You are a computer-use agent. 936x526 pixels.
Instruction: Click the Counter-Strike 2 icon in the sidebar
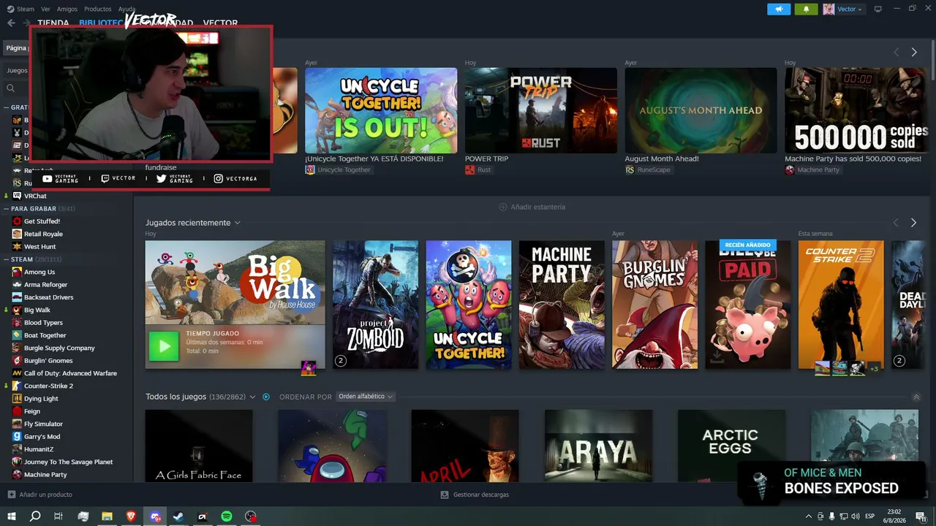pos(17,386)
